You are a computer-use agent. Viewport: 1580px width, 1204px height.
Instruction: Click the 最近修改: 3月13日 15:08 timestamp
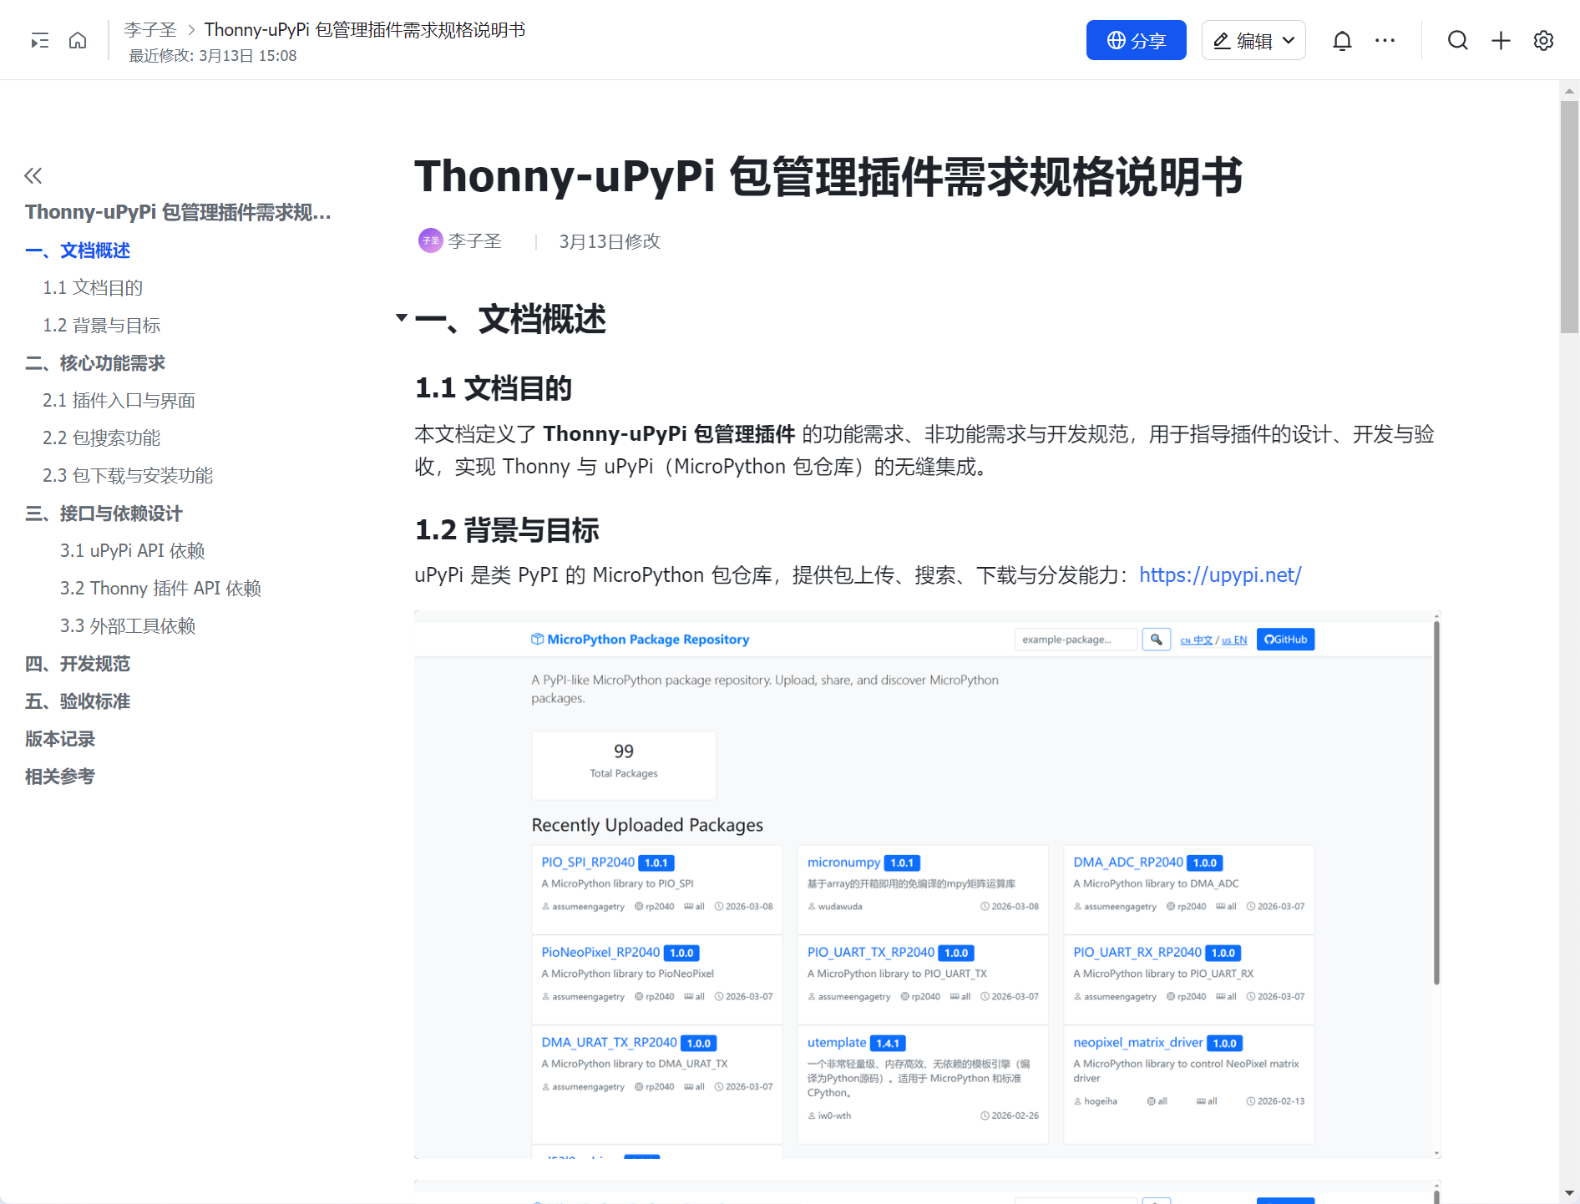click(213, 56)
